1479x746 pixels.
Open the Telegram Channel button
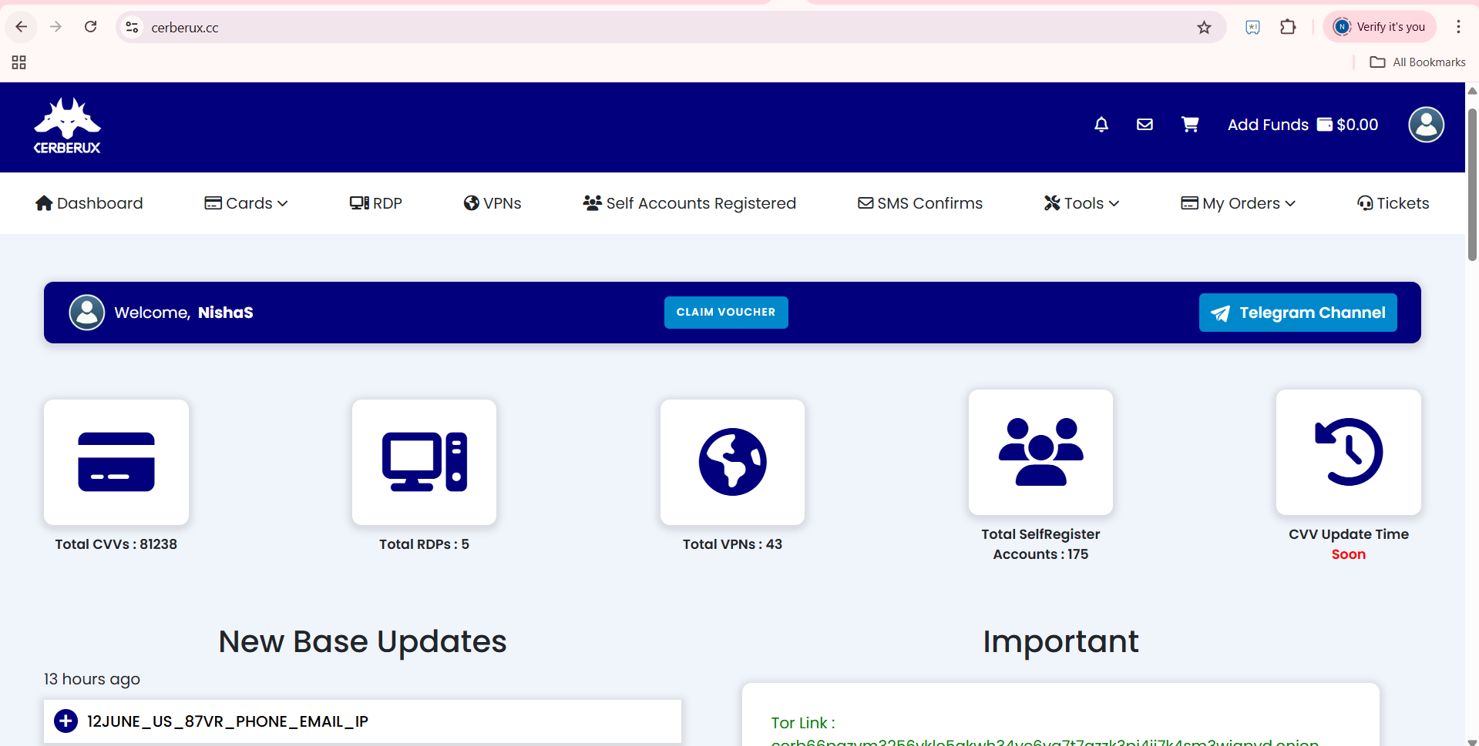[1298, 313]
